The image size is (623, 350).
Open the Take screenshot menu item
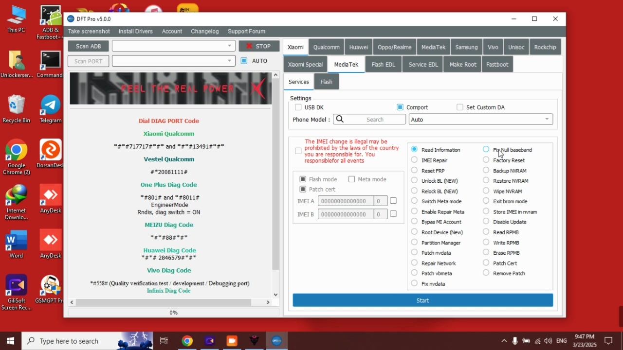pyautogui.click(x=89, y=31)
